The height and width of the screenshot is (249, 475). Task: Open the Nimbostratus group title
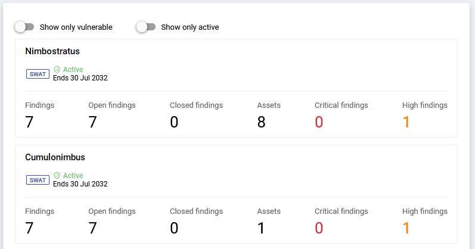click(52, 51)
